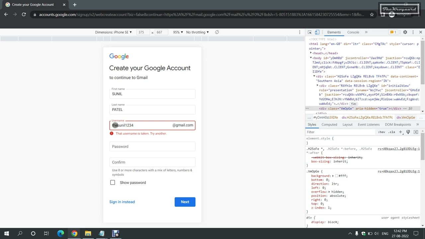The height and width of the screenshot is (239, 425).
Task: Click the lock icon in address bar
Action: pos(35,15)
